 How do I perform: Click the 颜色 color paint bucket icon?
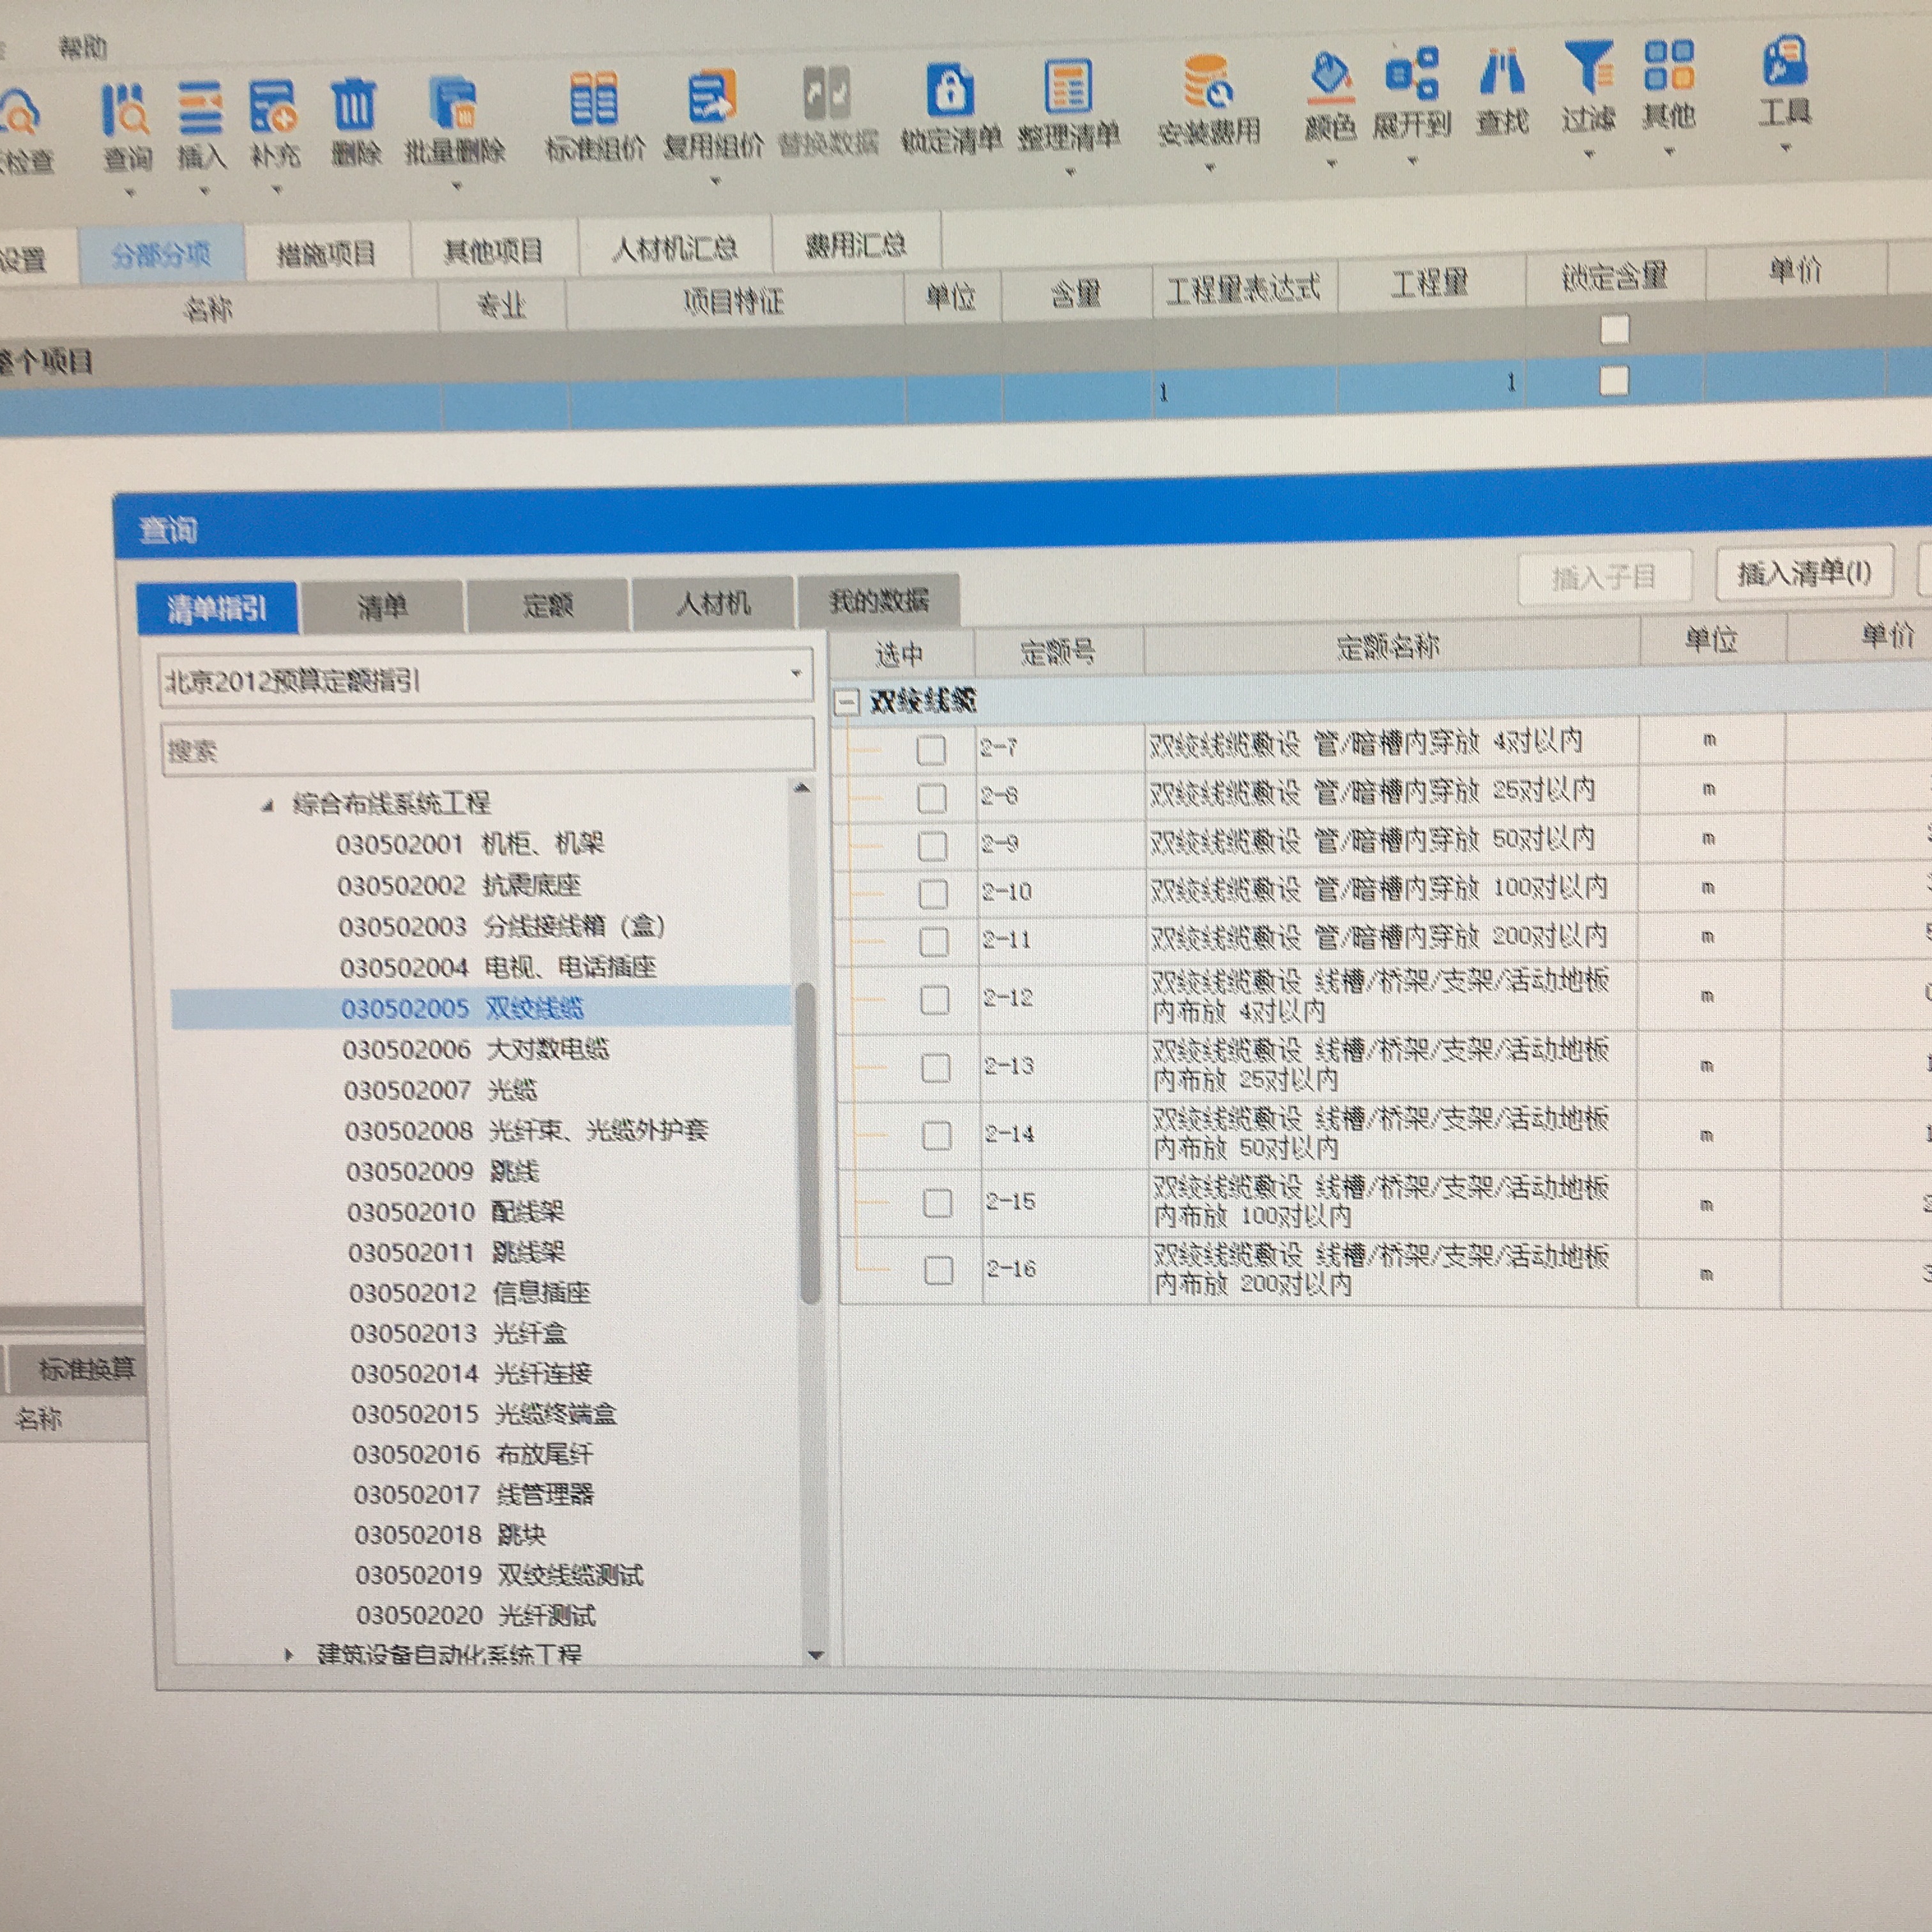tap(1330, 79)
